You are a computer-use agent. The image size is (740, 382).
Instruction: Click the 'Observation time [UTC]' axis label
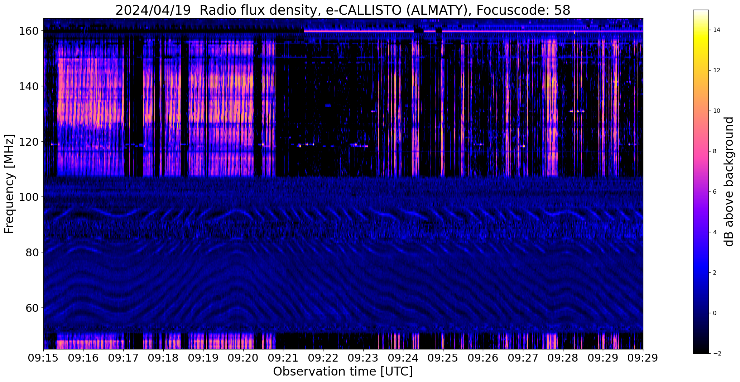(343, 372)
